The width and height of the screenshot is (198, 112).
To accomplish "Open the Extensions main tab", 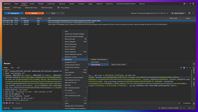I will click(109, 4).
